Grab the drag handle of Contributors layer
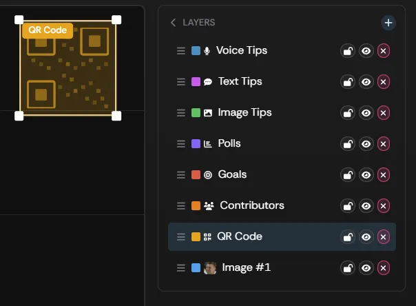This screenshot has width=416, height=306. coord(181,205)
